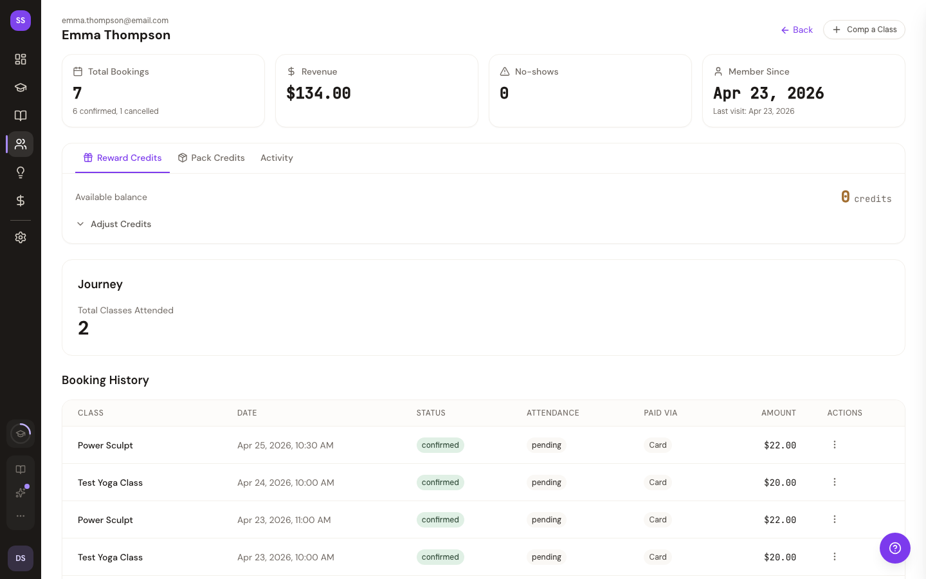The height and width of the screenshot is (579, 926).
Task: Open the top open-book sidebar icon
Action: [x=21, y=116]
